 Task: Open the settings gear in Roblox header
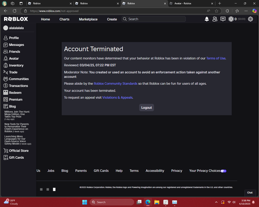(x=250, y=19)
